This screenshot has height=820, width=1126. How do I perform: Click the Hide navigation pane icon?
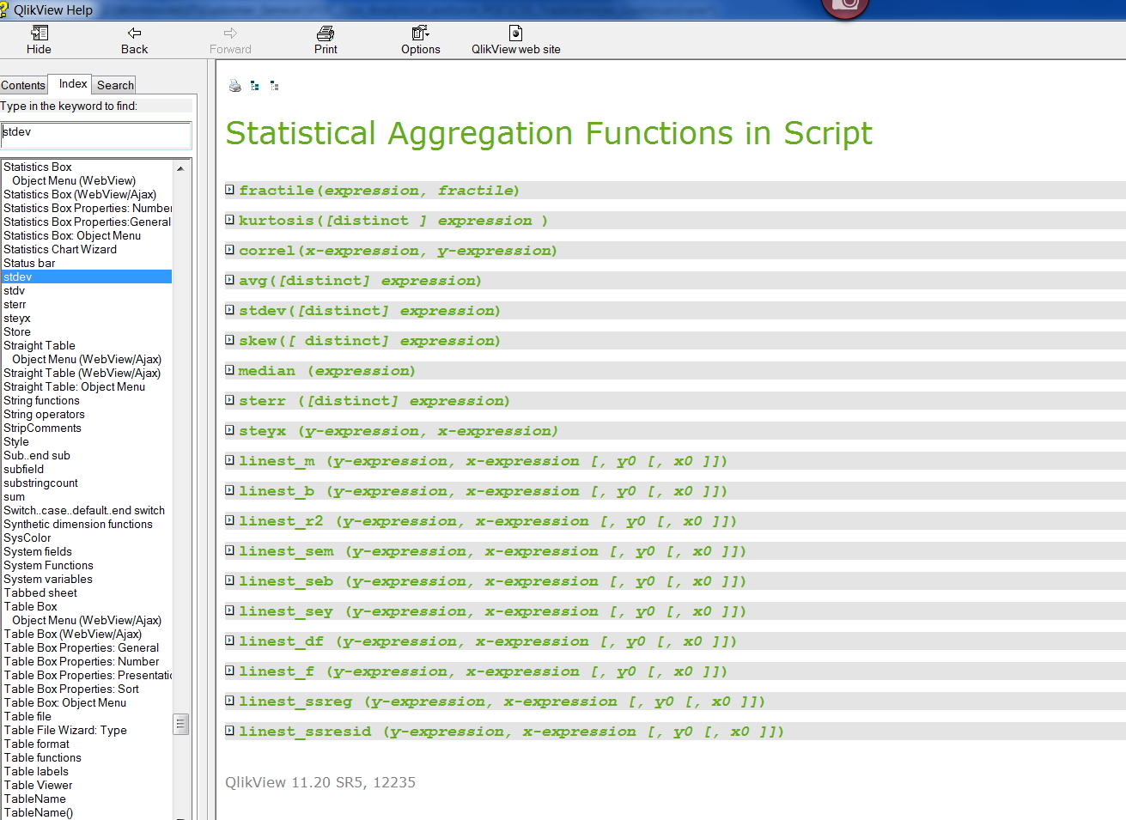39,33
